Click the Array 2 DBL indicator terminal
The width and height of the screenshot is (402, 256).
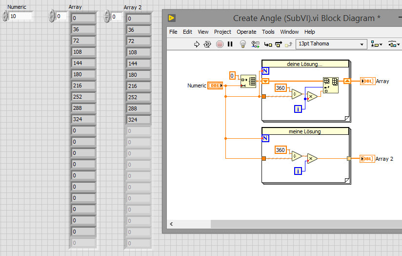367,159
